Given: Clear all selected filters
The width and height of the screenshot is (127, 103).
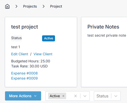Looking at the screenshot, I should tap(76, 96).
